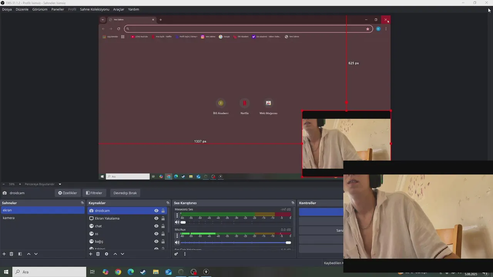
Task: Open Paneller menu
Action: tap(58, 9)
